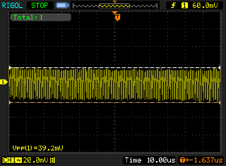Viewport: 226px width, 166px height.
Task: Click the RIGOL brand logo
Action: coord(12,6)
